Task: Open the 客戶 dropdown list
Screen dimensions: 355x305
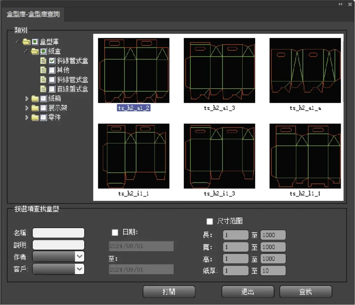Action: pos(79,269)
